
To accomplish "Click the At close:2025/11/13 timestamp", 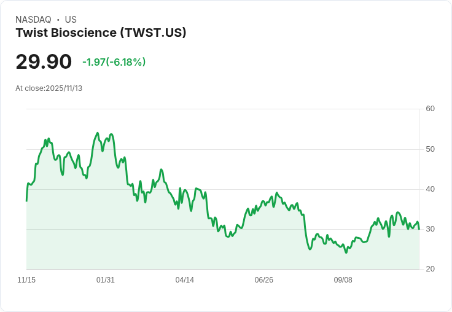I will coord(49,88).
